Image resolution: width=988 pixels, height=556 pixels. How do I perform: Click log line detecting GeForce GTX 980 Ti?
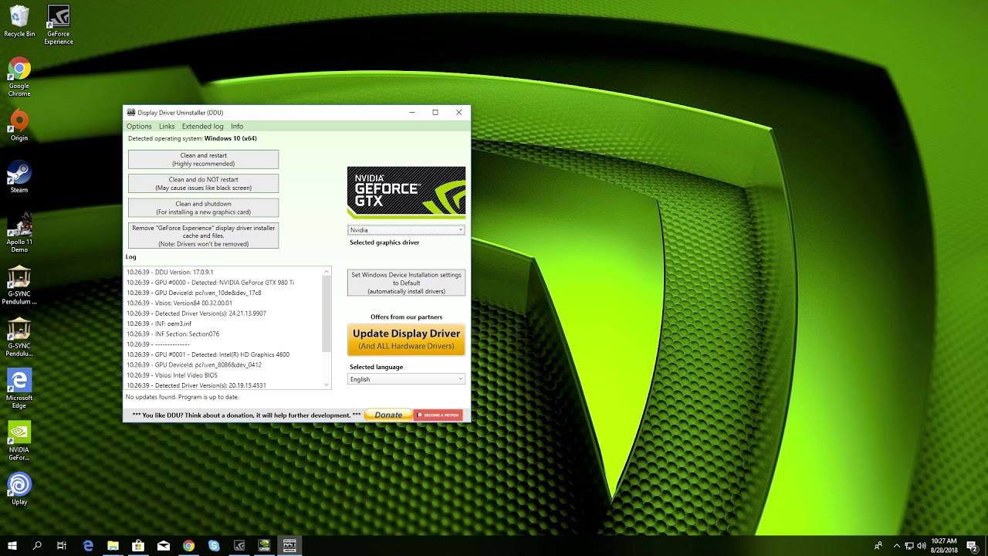coord(210,283)
